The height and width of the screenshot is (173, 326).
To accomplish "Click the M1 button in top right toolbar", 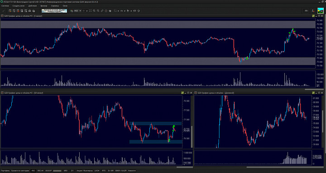I will coord(306,11).
